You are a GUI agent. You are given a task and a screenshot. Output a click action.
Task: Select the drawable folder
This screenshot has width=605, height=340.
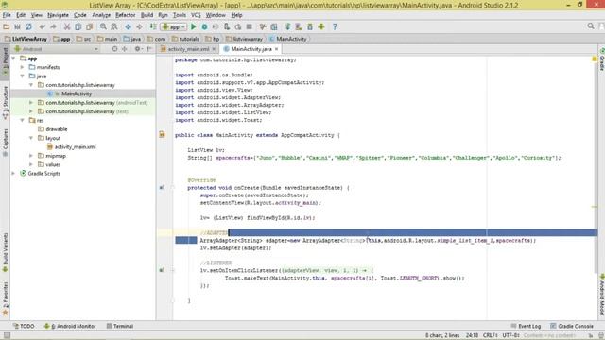click(57, 129)
